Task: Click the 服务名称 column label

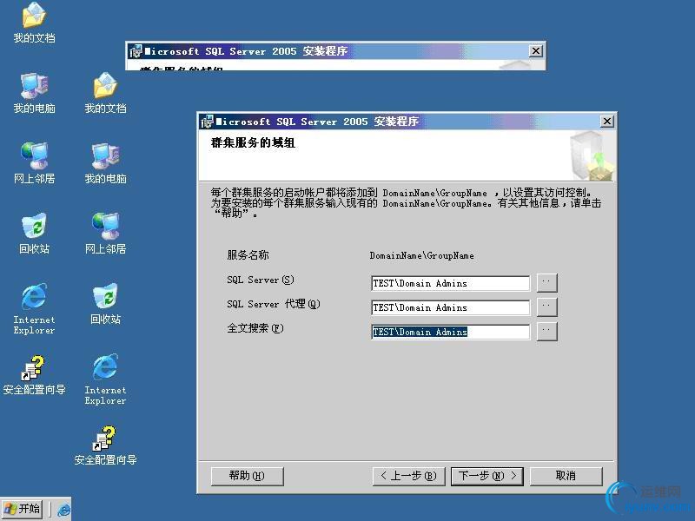Action: [248, 255]
